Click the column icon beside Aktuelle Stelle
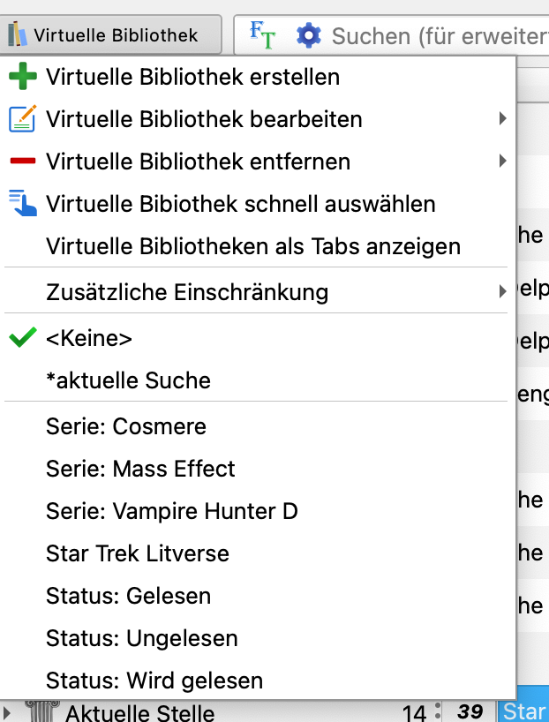 41,711
